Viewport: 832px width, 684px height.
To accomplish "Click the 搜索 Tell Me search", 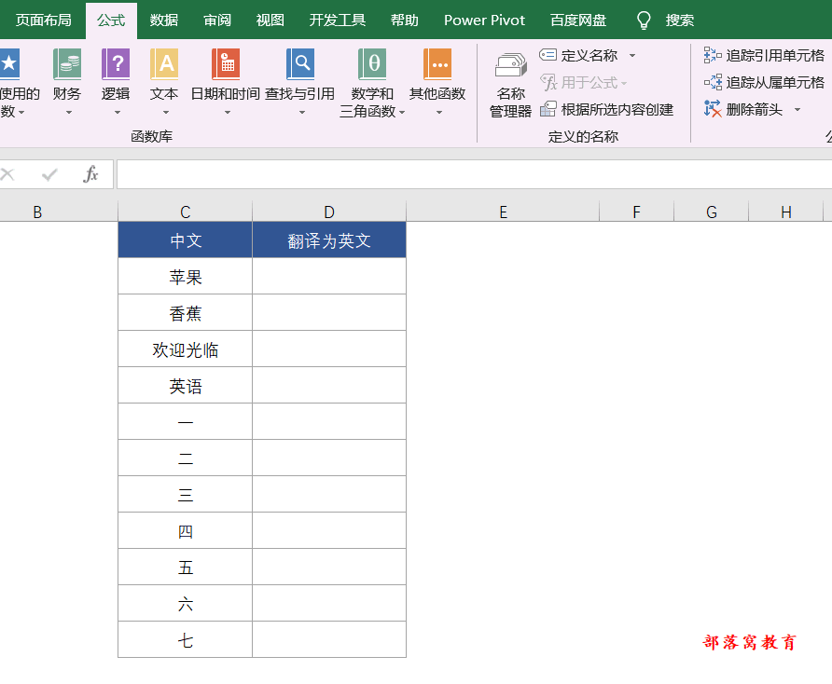I will [678, 19].
